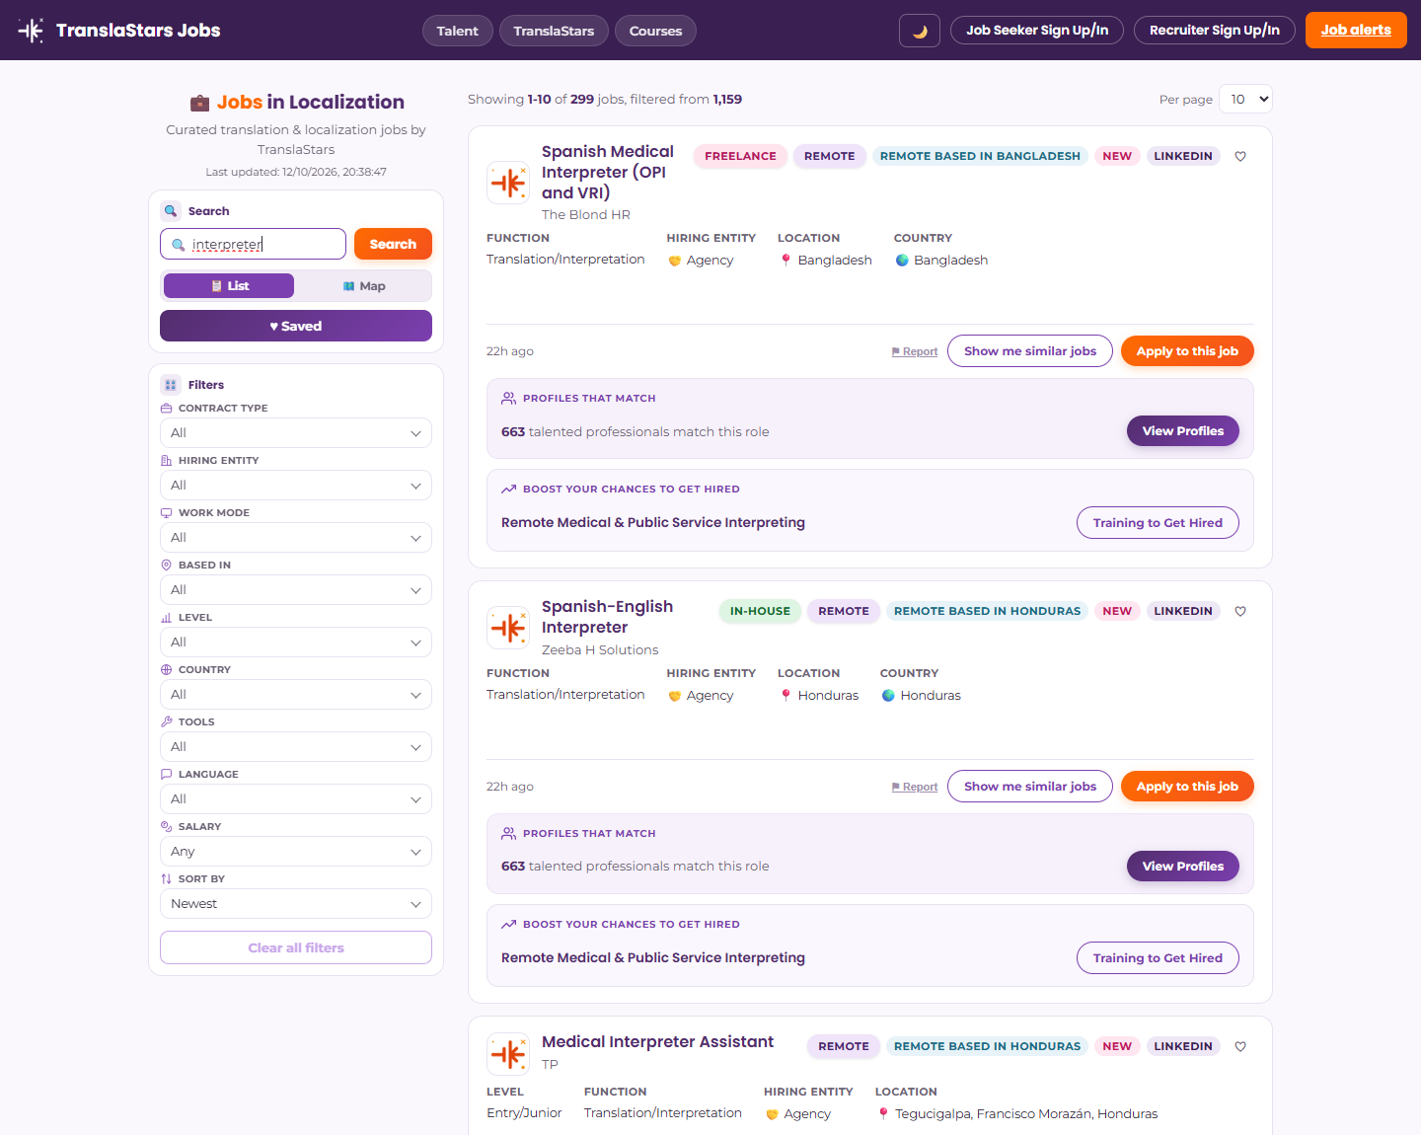This screenshot has height=1135, width=1421.
Task: Click the FREELANCE tag on first job
Action: coord(740,156)
